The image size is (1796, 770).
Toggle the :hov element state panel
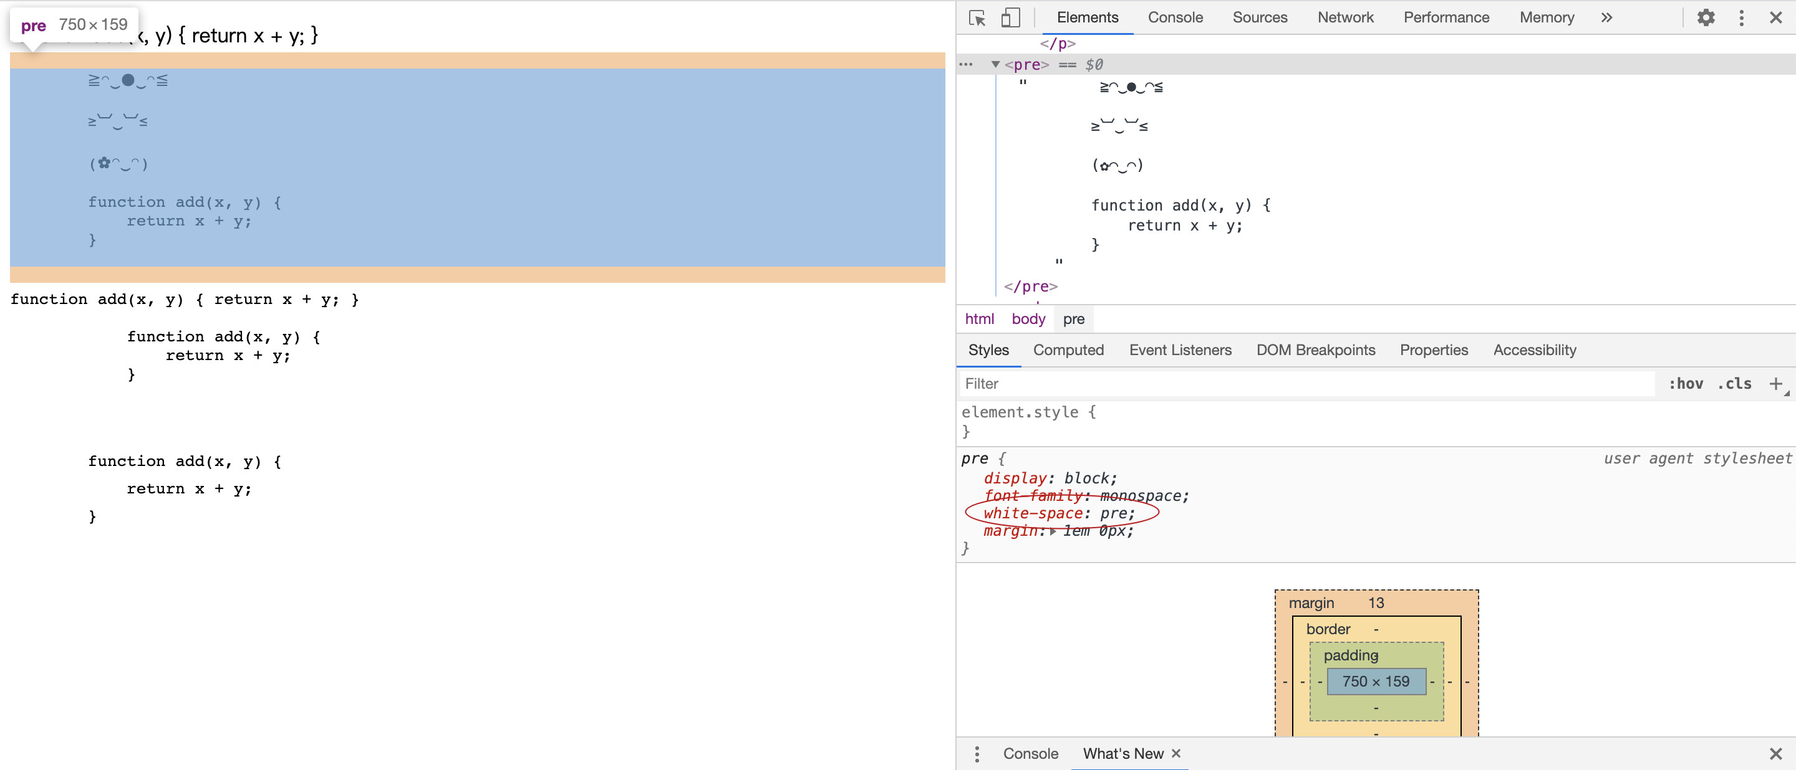pos(1685,384)
